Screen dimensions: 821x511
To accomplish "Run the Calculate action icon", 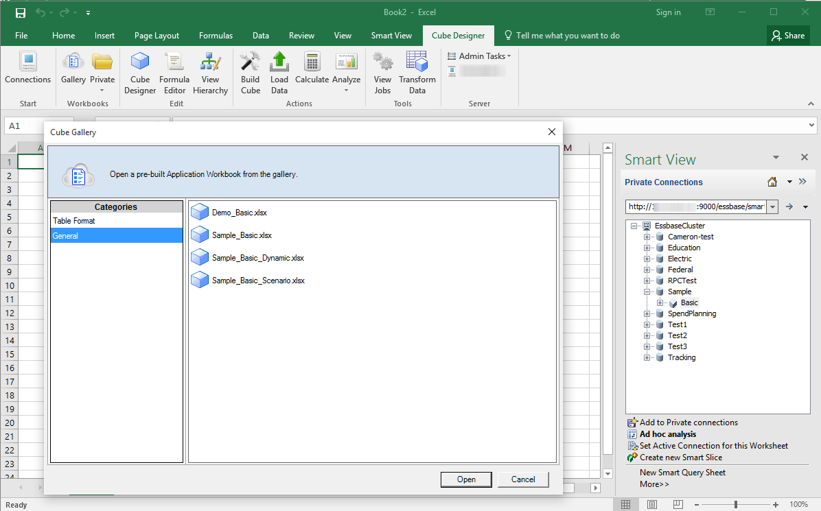I will click(312, 68).
